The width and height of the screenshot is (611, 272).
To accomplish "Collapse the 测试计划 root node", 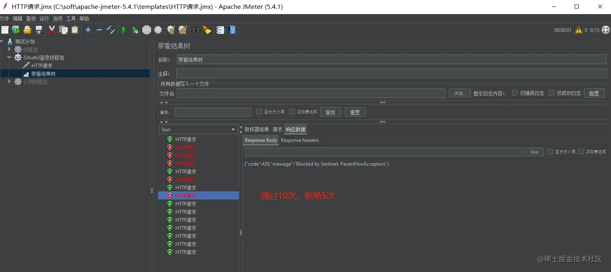I will click(2, 41).
